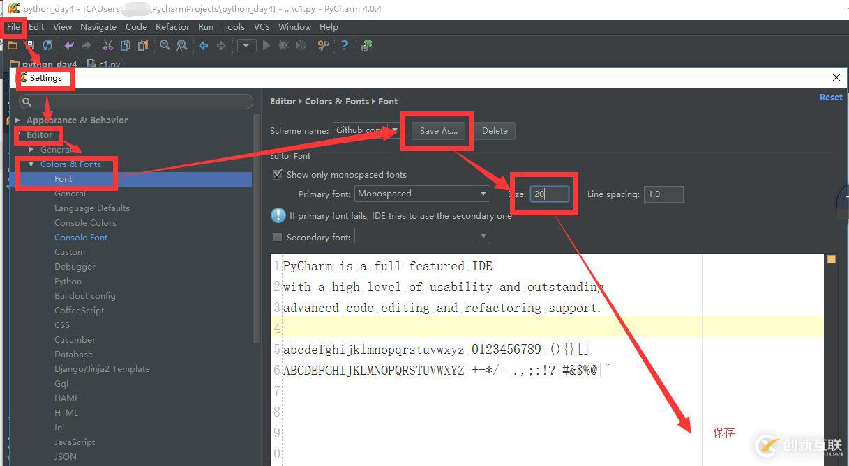The height and width of the screenshot is (466, 849).
Task: Click the yellow analysis indicator square in preview
Action: coord(832,259)
